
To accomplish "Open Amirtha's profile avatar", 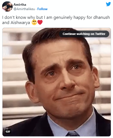I will click(x=7, y=6).
